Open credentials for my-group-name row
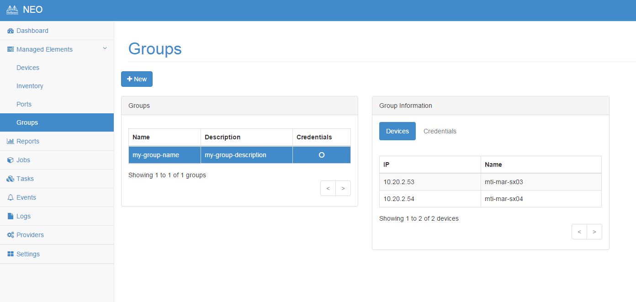 point(321,154)
